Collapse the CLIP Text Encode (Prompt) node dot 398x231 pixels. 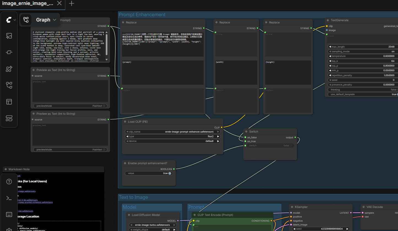click(194, 215)
